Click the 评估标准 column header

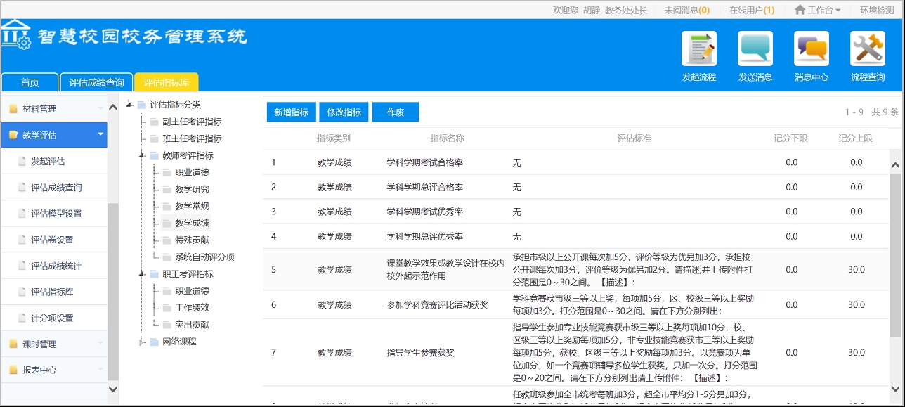pyautogui.click(x=634, y=138)
